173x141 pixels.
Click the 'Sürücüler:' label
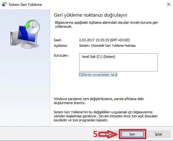point(61,55)
